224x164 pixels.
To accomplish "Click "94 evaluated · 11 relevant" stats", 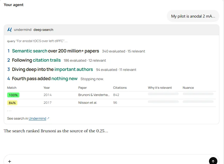I will tap(116, 69).
